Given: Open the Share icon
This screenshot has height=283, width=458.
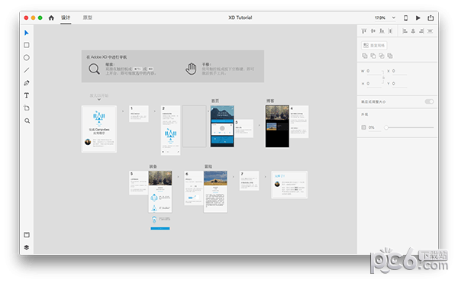Looking at the screenshot, I should tap(431, 18).
